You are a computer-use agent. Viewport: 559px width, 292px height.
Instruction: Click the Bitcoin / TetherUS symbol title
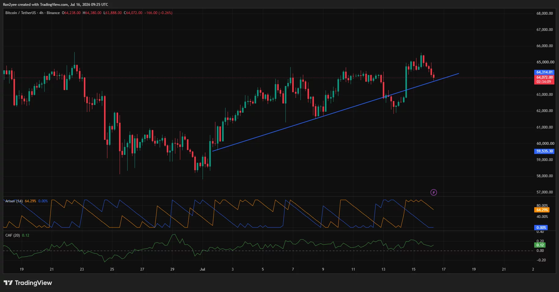click(20, 13)
